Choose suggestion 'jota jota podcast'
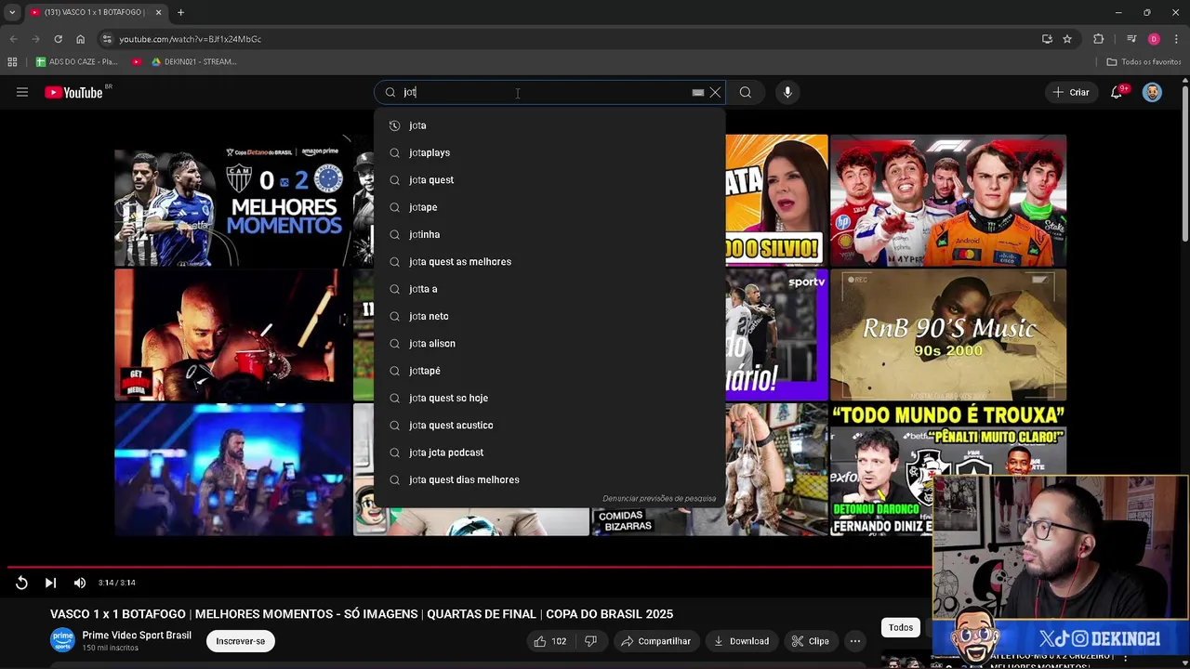Screen dimensions: 1190x669 coord(549,453)
